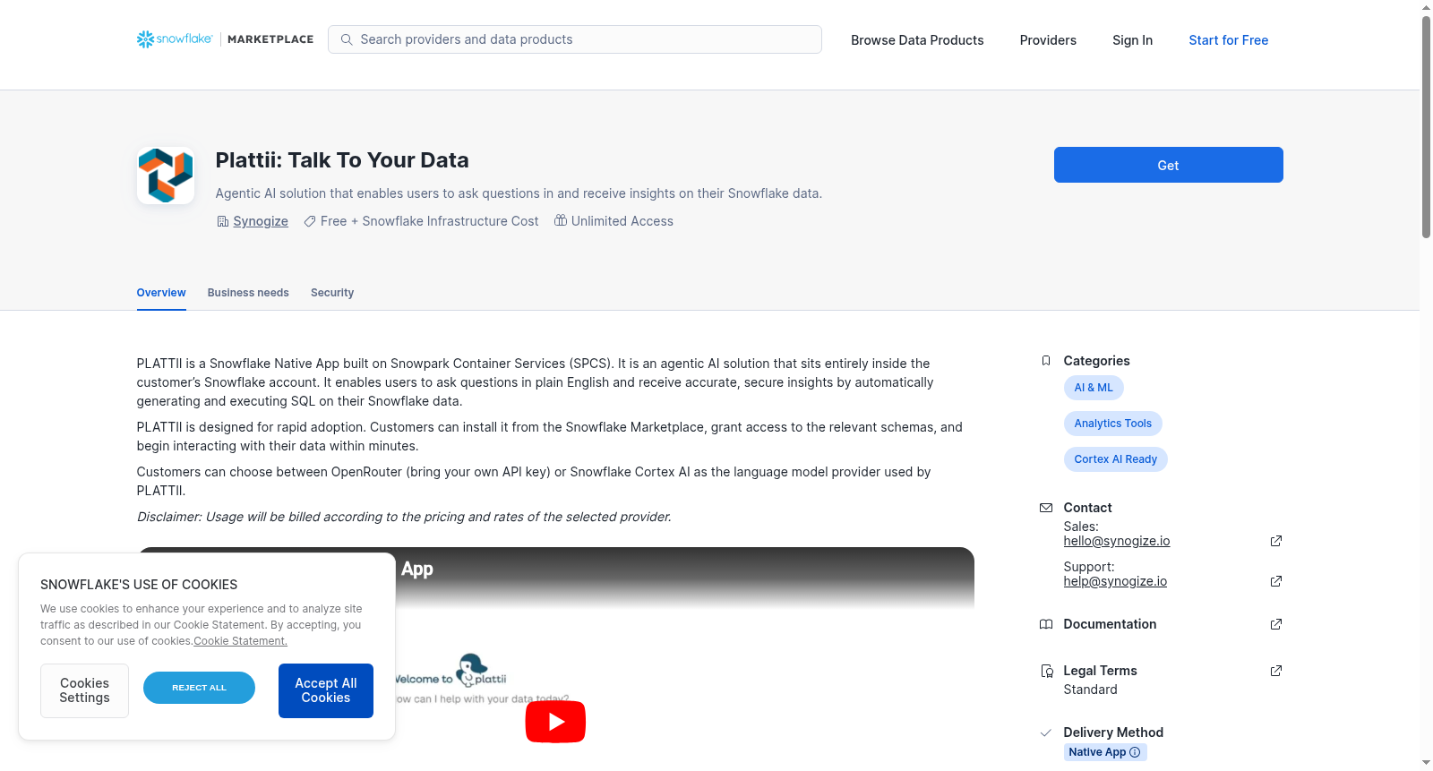The image size is (1433, 771).
Task: Click the search magnifier icon
Action: 347,39
